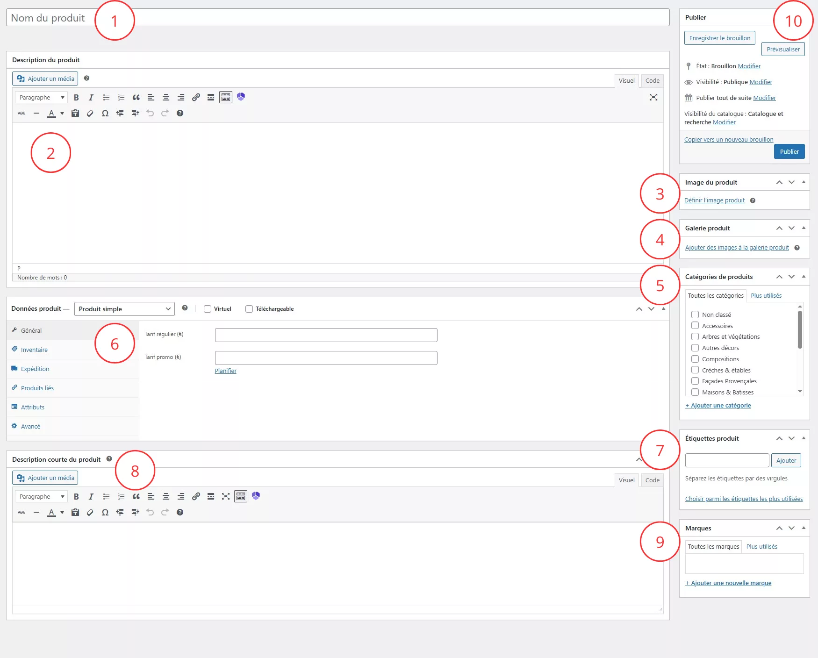Screen dimensions: 818x658
Task: Tick the Accessoires category checkbox
Action: point(695,326)
